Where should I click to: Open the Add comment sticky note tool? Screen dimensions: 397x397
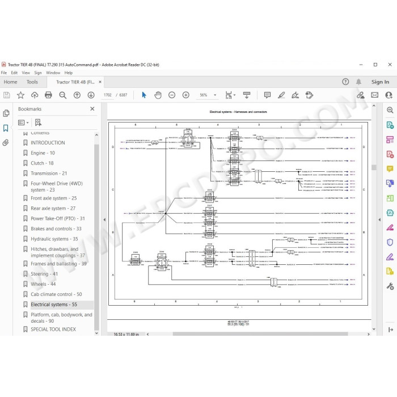coord(267,95)
